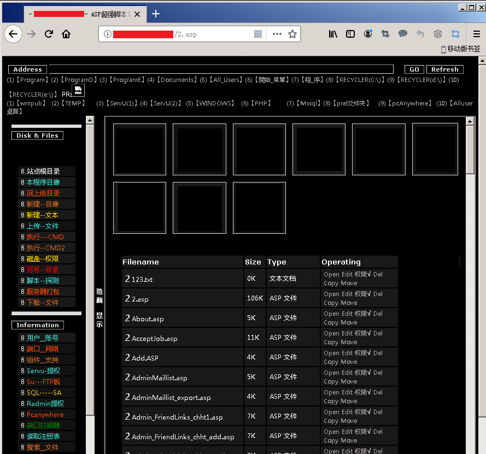This screenshot has width=486, height=454.
Task: Click Del in the Add.ASP row
Action: (378, 353)
